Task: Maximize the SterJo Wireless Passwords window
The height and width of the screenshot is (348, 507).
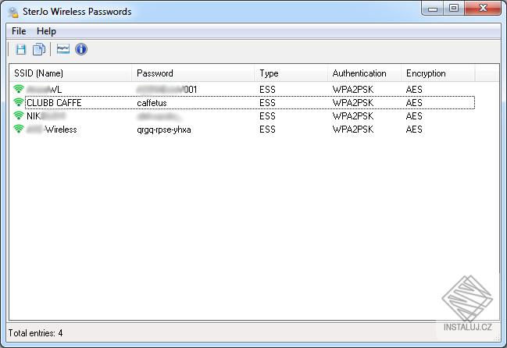Action: click(x=454, y=8)
